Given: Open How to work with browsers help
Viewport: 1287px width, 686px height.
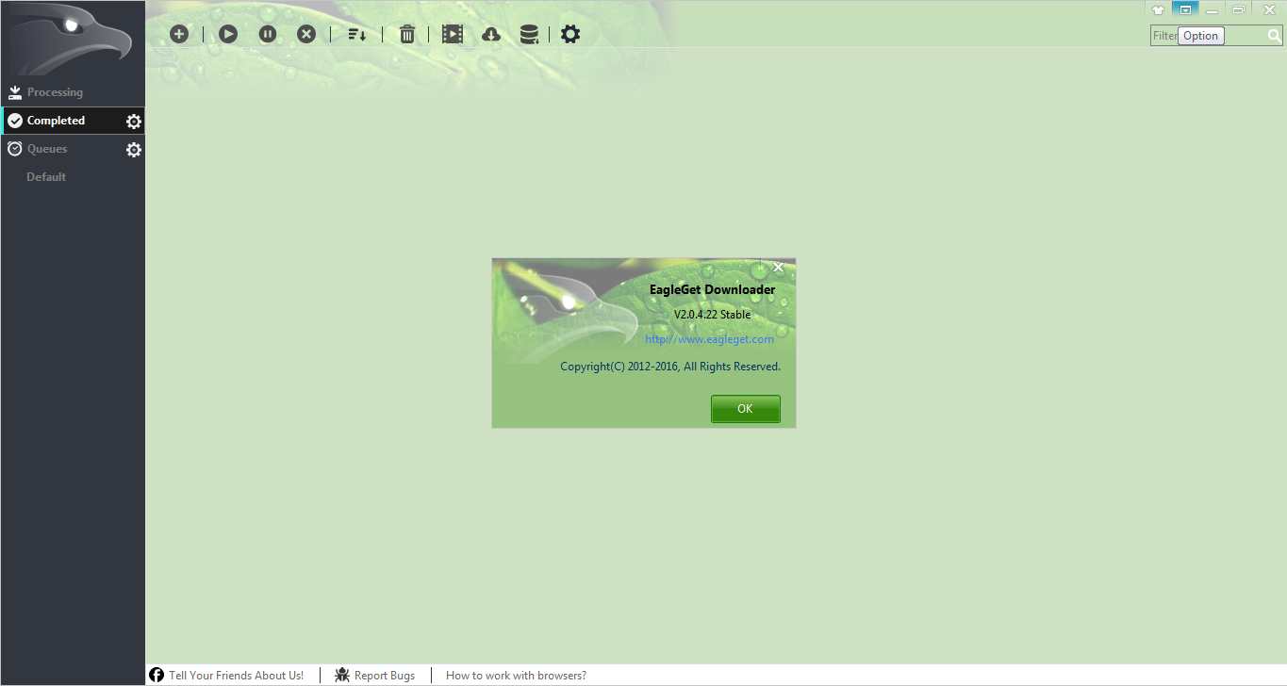Looking at the screenshot, I should (x=516, y=676).
